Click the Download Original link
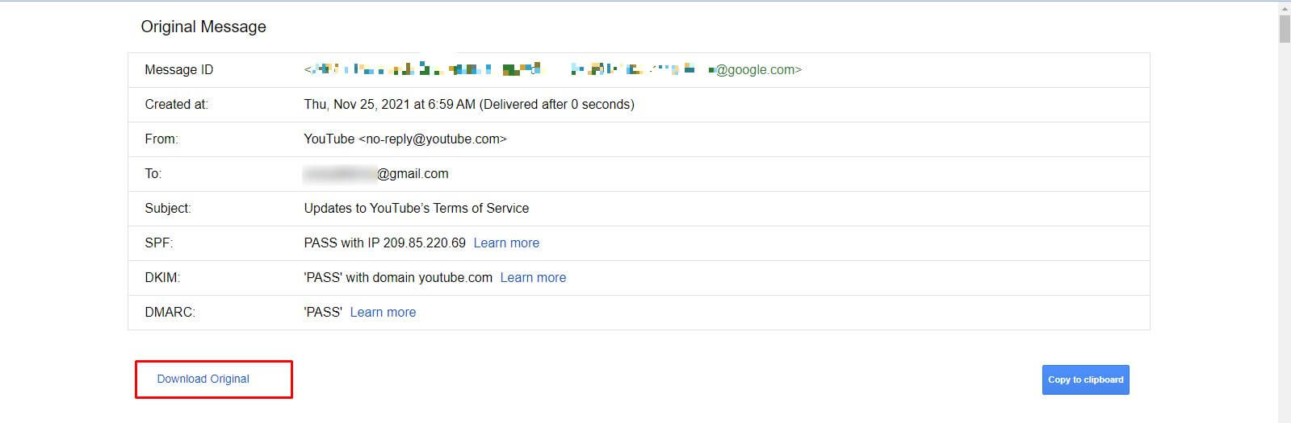Image resolution: width=1291 pixels, height=423 pixels. (x=203, y=379)
